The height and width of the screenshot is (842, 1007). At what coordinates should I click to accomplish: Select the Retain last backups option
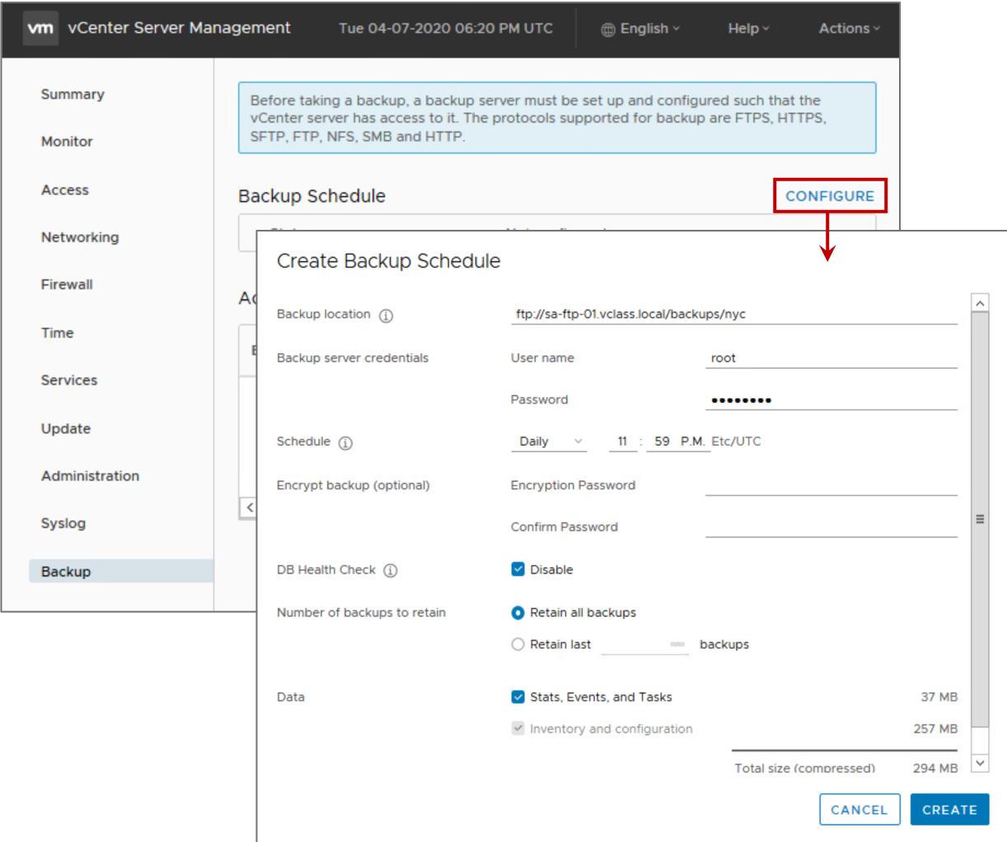pyautogui.click(x=518, y=644)
